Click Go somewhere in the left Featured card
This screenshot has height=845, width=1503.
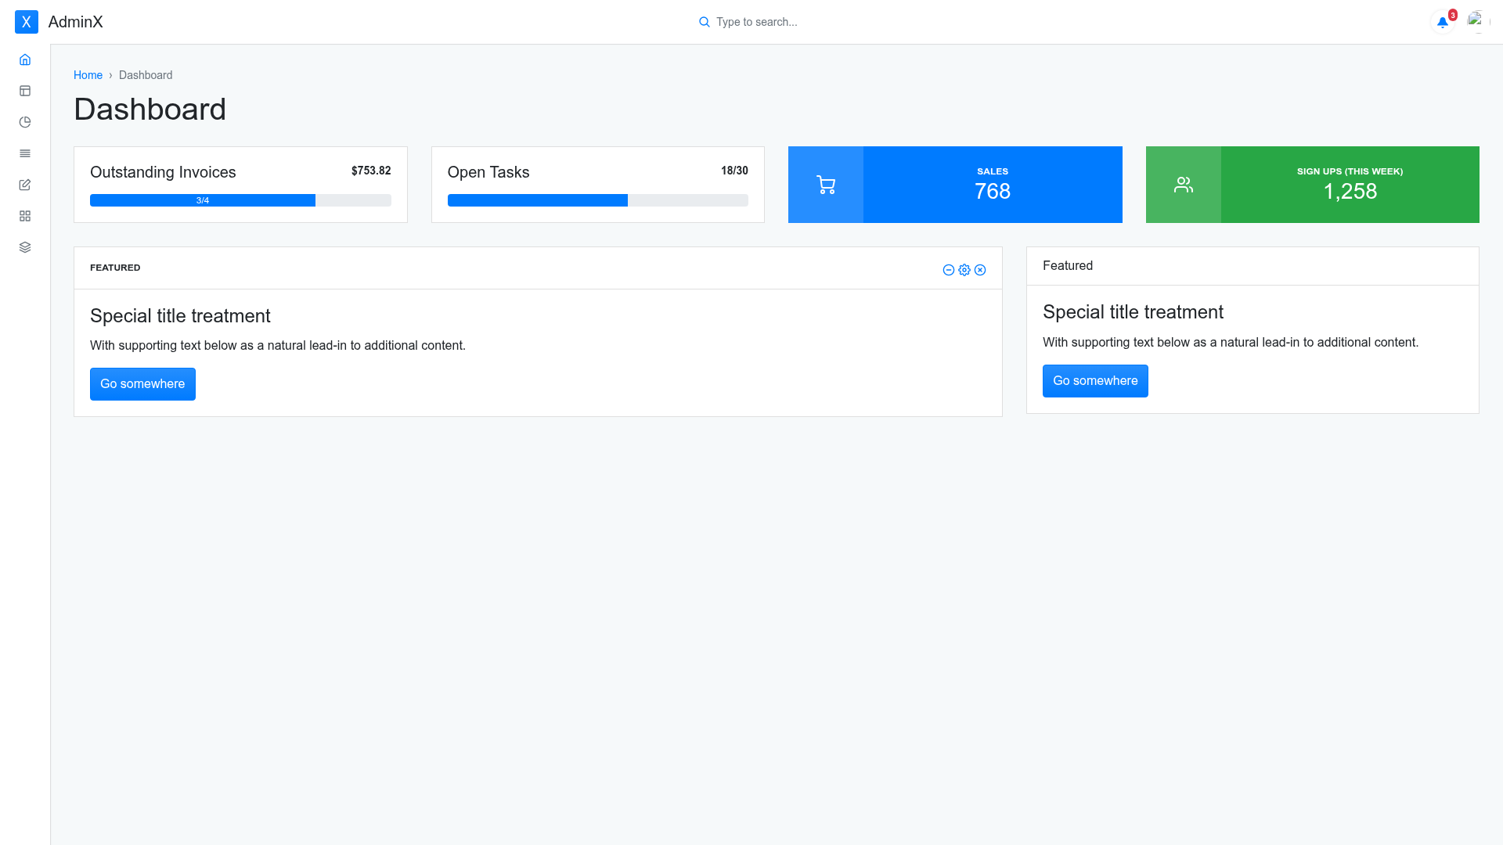(x=142, y=384)
